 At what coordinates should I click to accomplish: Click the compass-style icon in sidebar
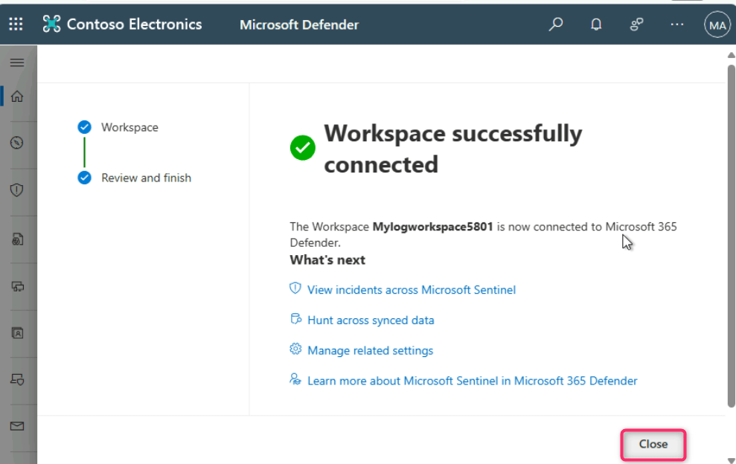point(17,143)
